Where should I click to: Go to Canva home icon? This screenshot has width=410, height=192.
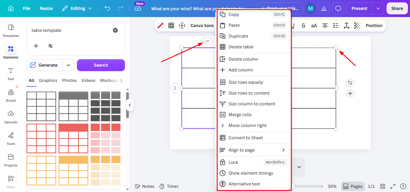coord(11,8)
